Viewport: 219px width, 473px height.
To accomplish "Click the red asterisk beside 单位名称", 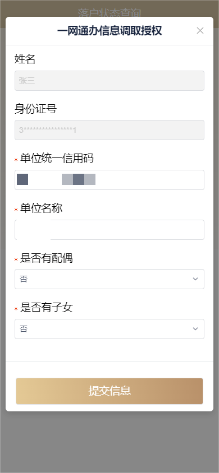I will [16, 210].
